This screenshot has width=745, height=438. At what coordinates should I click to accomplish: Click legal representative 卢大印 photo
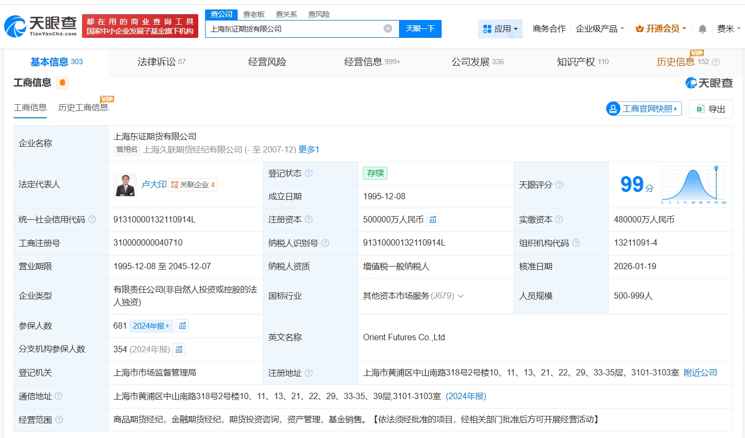[125, 185]
